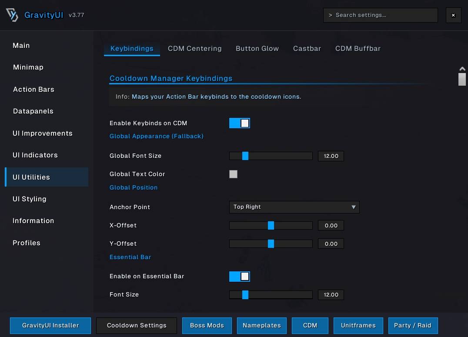Select the CDM Buffbar tab
468x337 pixels.
coord(358,49)
